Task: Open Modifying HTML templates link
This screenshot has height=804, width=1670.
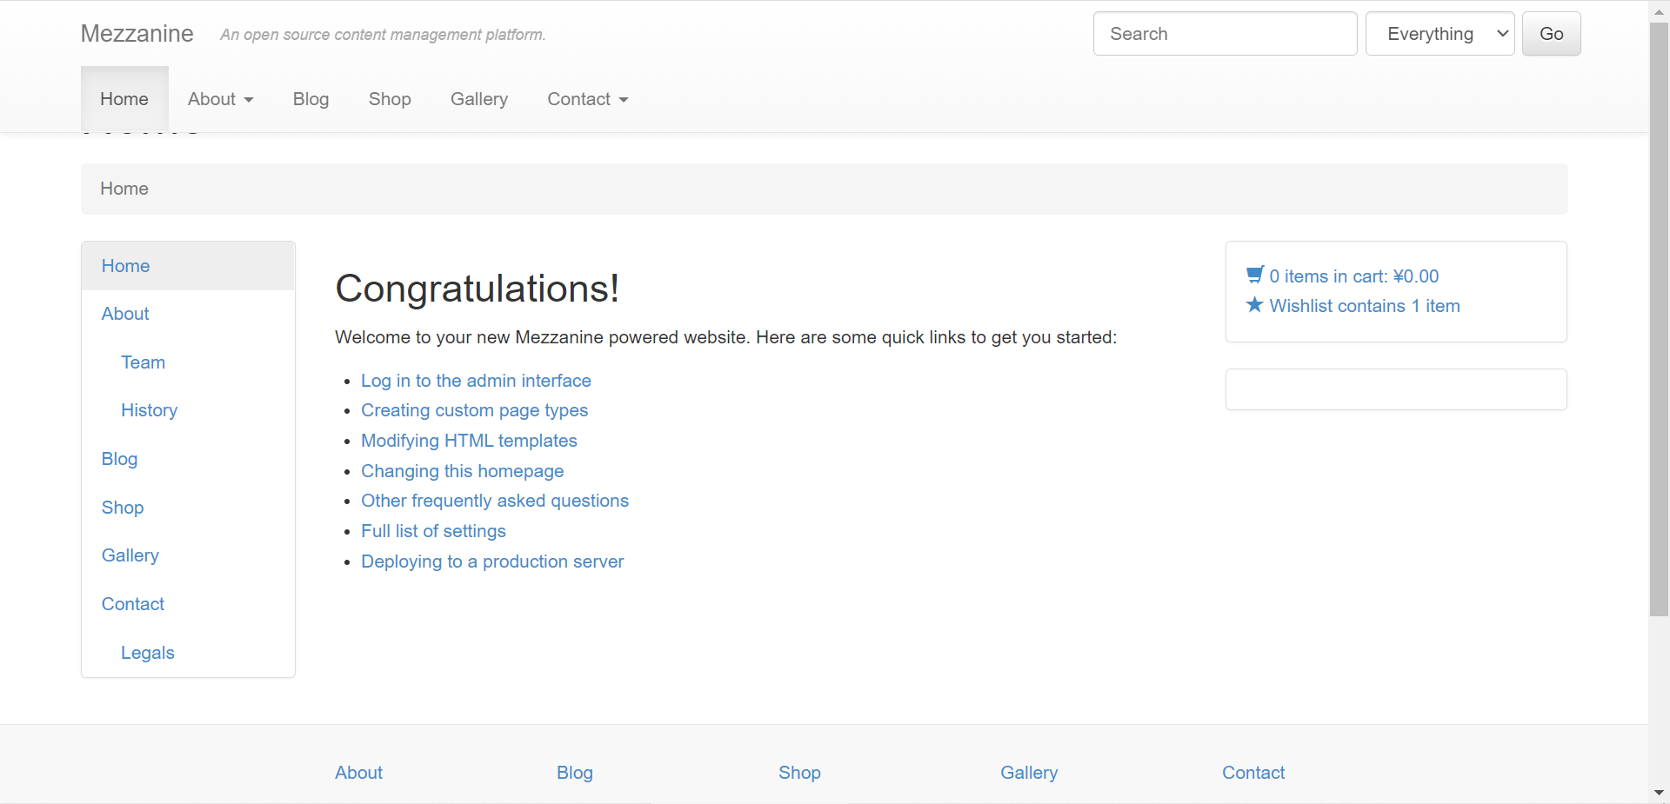Action: click(469, 441)
